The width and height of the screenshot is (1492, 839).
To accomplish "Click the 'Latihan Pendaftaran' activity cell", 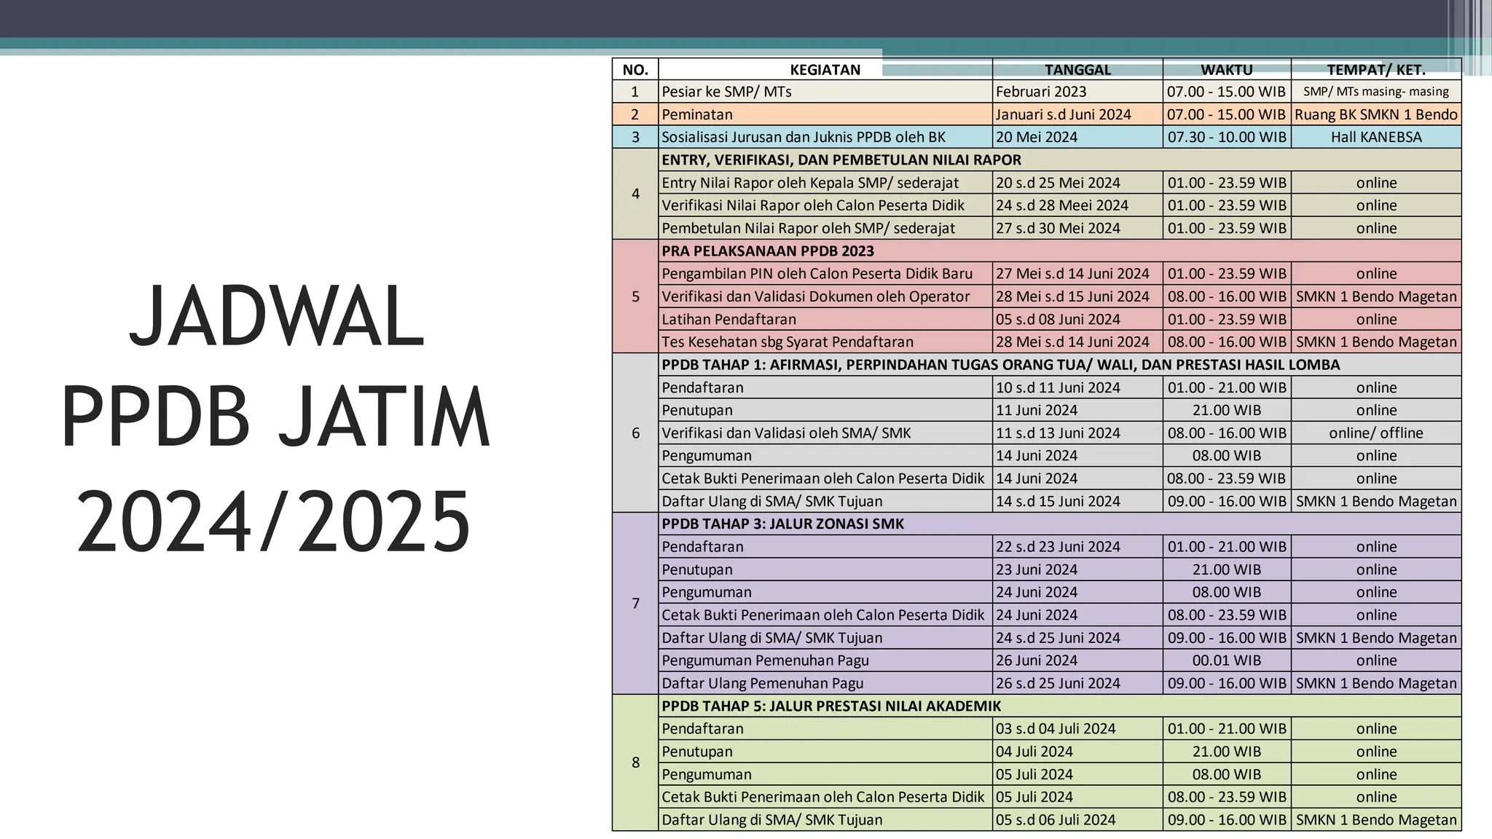I will (x=825, y=319).
